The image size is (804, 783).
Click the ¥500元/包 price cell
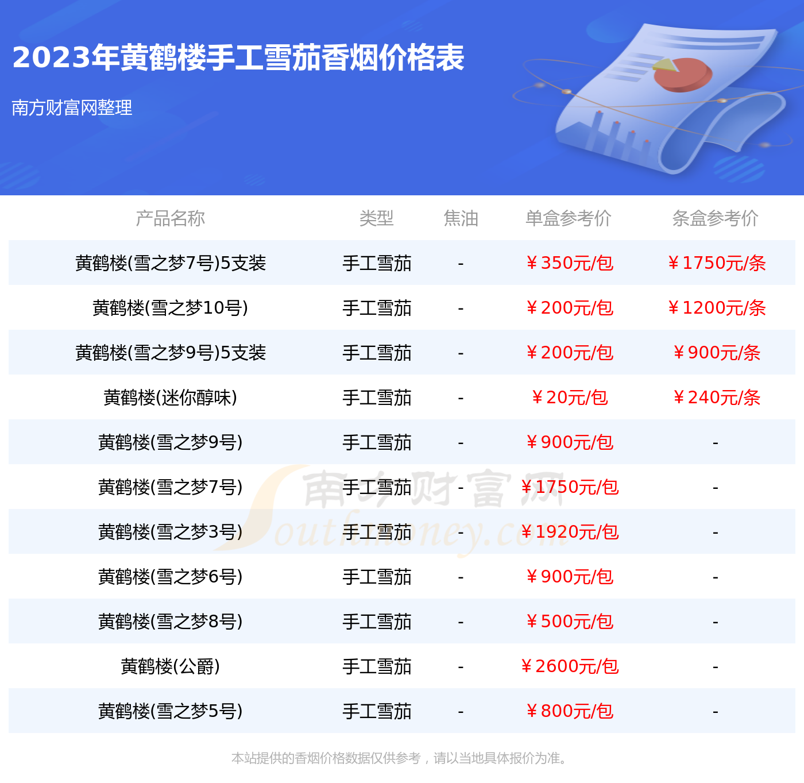569,622
